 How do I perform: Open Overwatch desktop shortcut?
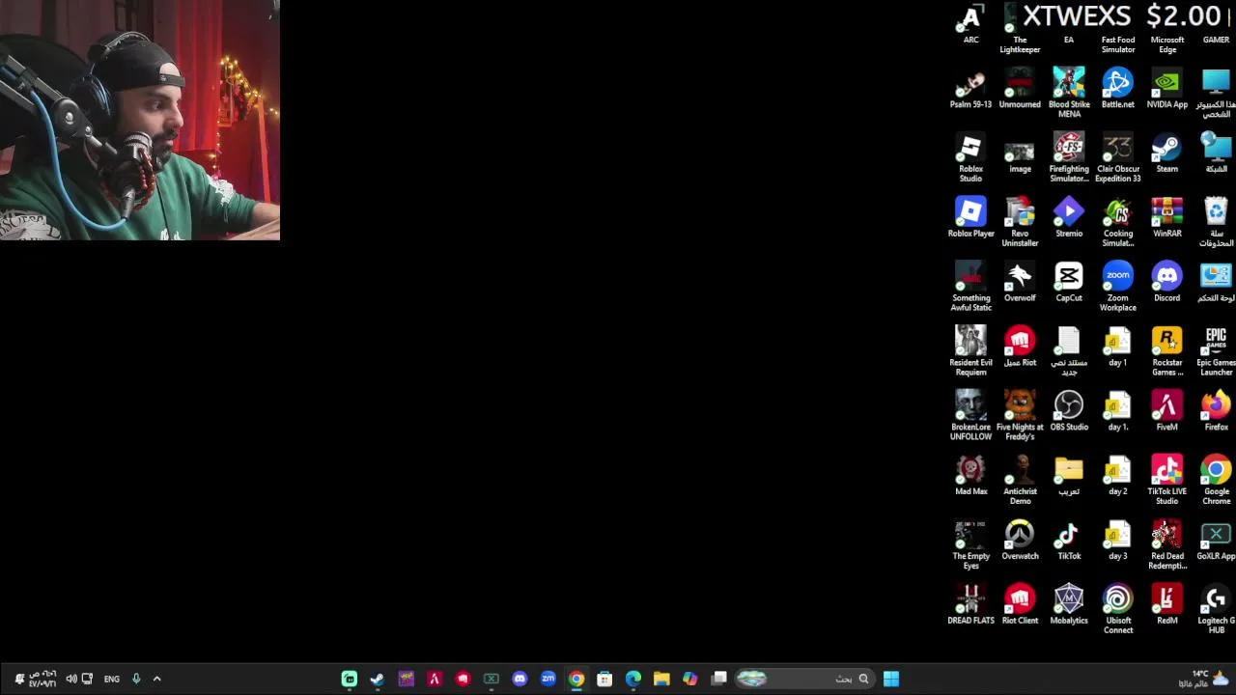[x=1020, y=542]
